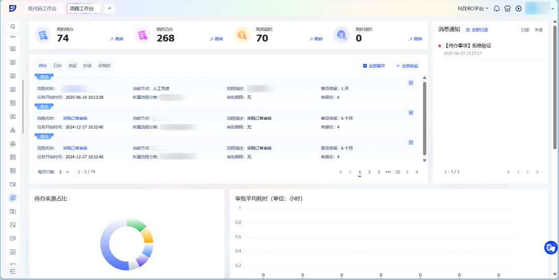Click the shirt theme icon in header

click(x=508, y=8)
